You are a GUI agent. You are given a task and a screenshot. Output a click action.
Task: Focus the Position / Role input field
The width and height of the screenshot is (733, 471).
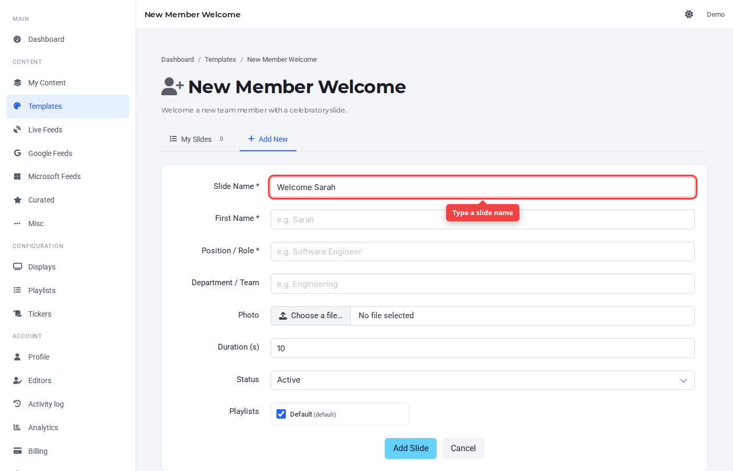point(483,252)
